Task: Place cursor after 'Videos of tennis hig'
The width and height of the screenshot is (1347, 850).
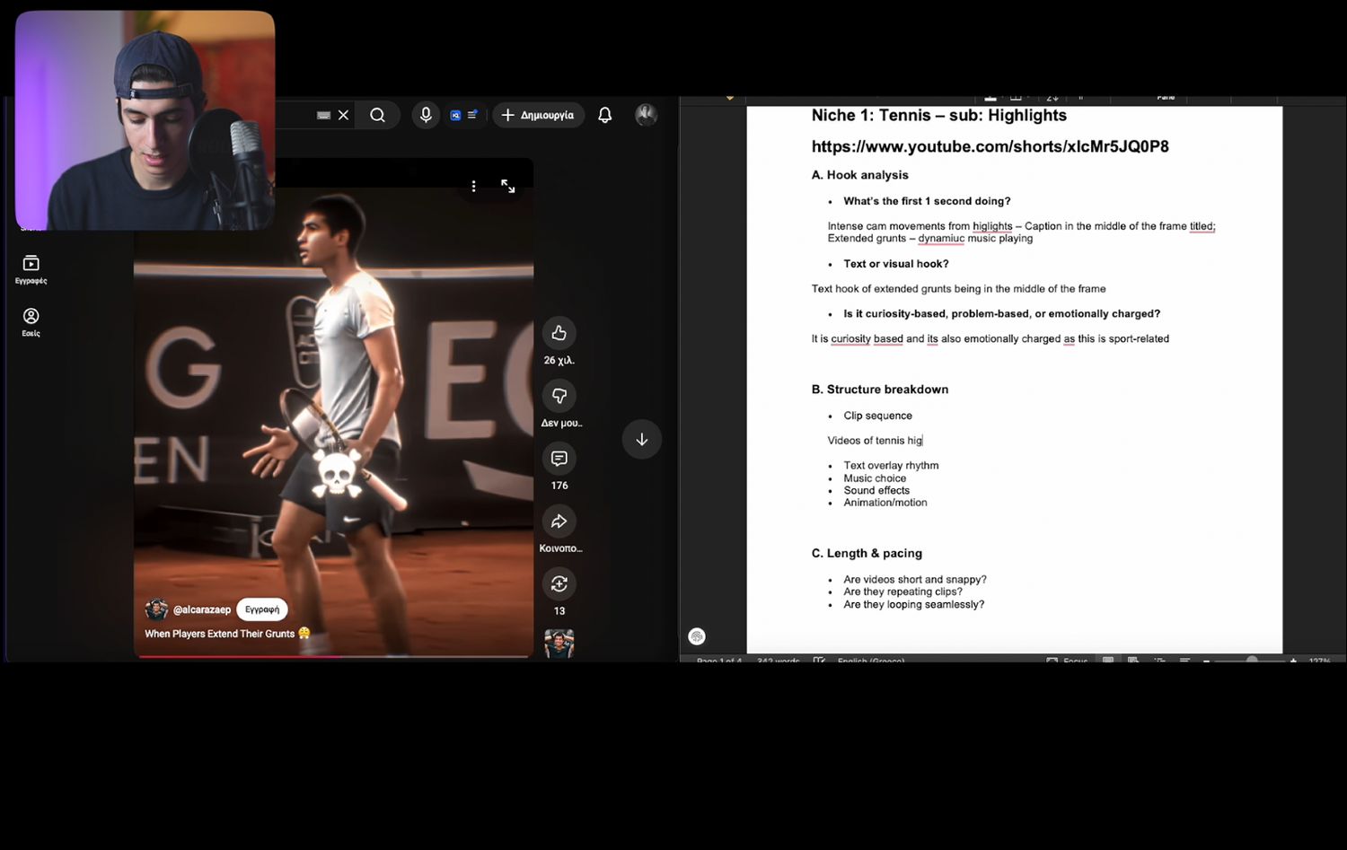Action: pos(923,441)
